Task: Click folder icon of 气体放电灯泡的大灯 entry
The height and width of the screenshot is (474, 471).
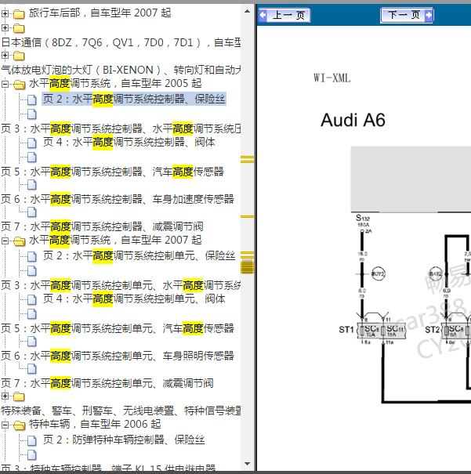Action: pos(19,56)
